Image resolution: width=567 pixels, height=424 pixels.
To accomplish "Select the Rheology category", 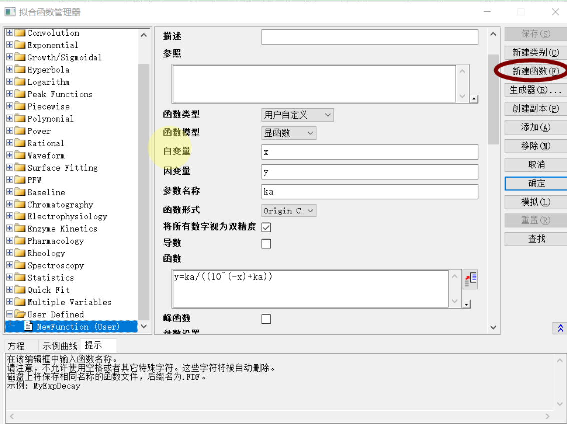I will click(46, 253).
